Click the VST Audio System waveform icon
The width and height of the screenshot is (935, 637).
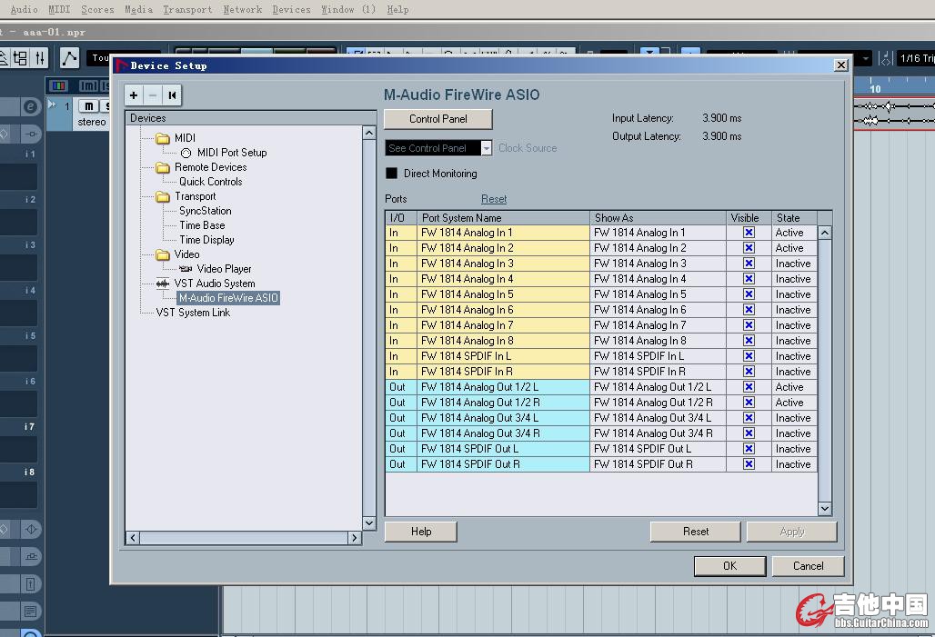pos(163,284)
